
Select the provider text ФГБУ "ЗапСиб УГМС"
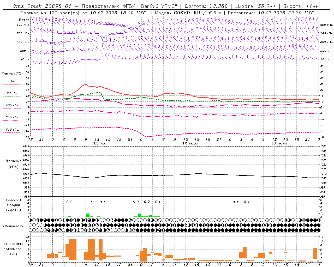point(150,6)
